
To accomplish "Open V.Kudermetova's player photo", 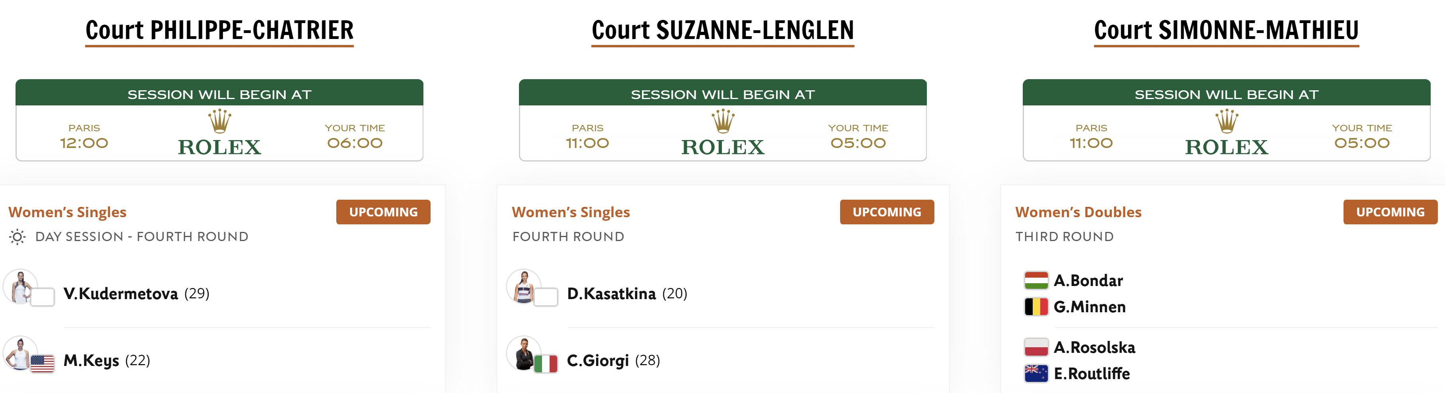I will [x=20, y=286].
